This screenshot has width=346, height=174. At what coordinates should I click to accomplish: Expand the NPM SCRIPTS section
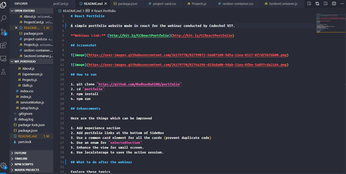click(23, 164)
